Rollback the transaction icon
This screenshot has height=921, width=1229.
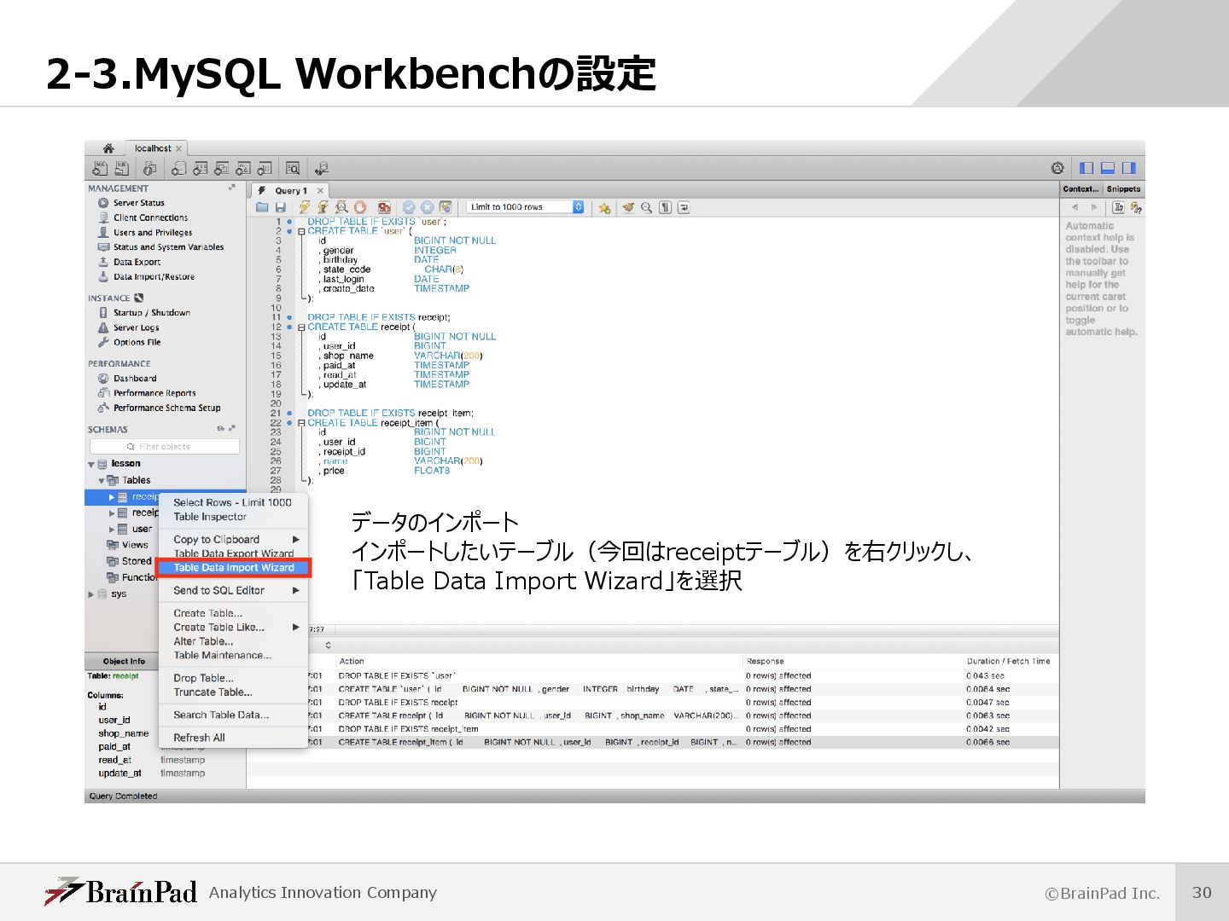coord(427,207)
